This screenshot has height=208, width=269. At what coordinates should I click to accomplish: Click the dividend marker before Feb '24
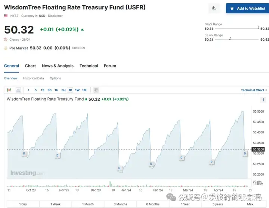[151, 164]
